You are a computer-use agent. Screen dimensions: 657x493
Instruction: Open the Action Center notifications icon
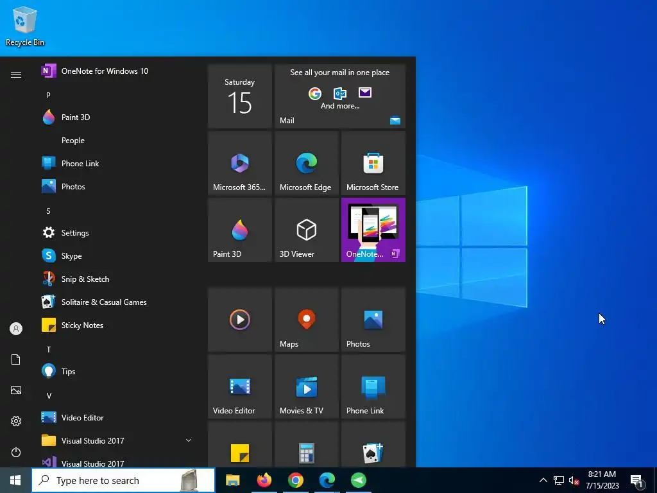click(x=637, y=481)
